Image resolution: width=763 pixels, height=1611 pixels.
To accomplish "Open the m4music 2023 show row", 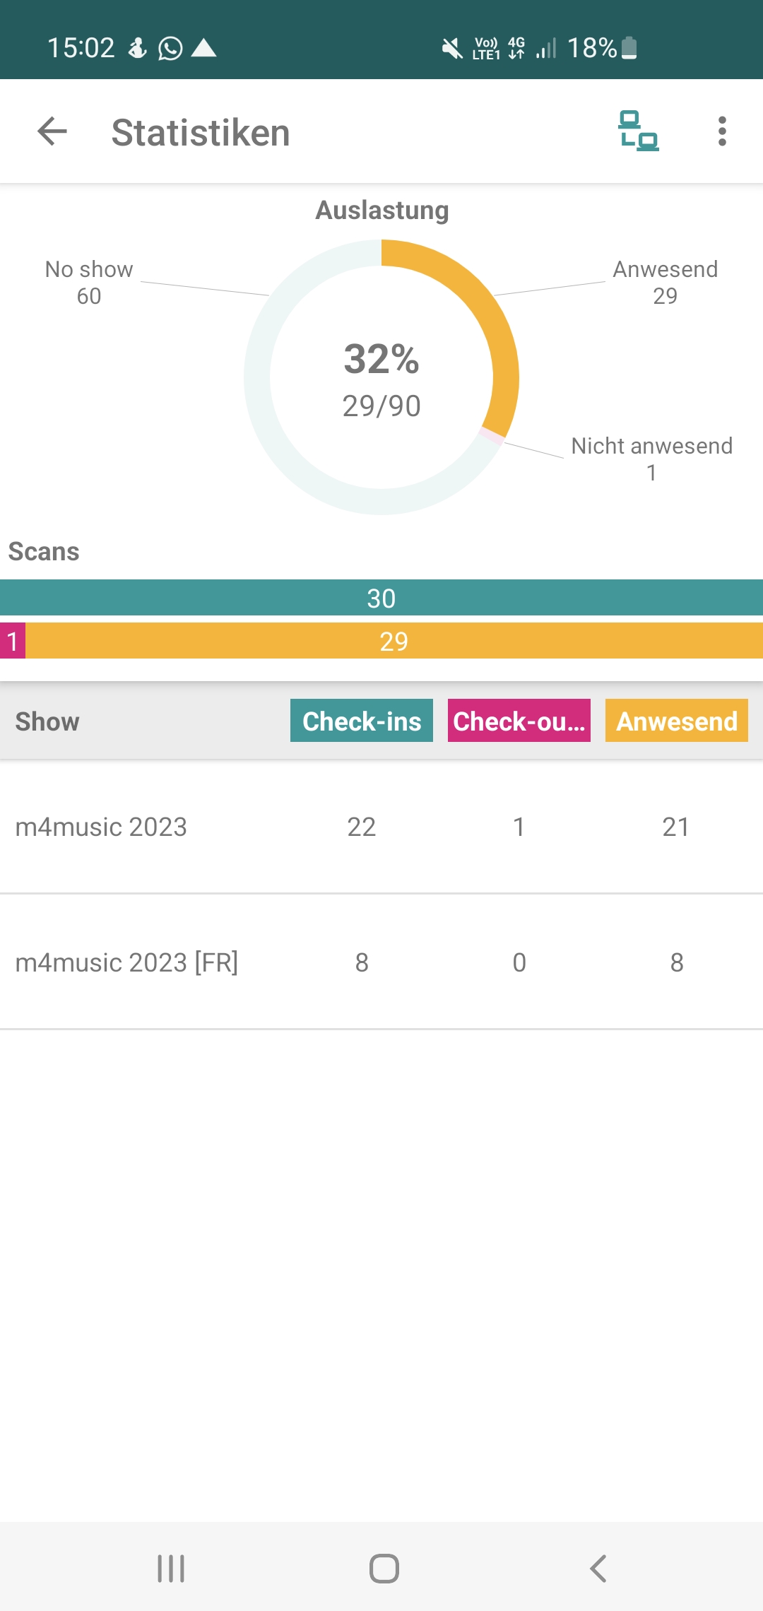I will 381,827.
